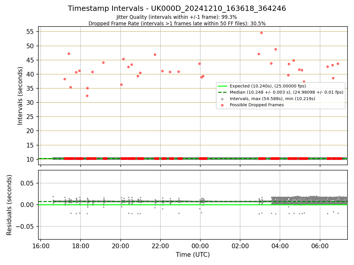Click the red dot legend marker for Possible Dropped Frames
354x265 pixels.
pos(222,105)
